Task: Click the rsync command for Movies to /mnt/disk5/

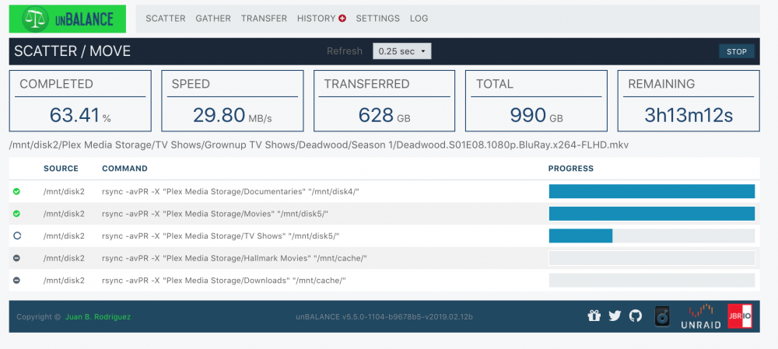Action: click(x=216, y=214)
